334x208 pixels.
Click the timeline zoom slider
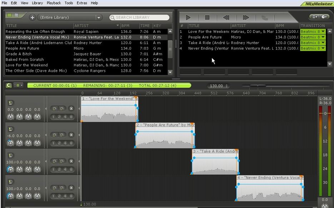coord(258,86)
